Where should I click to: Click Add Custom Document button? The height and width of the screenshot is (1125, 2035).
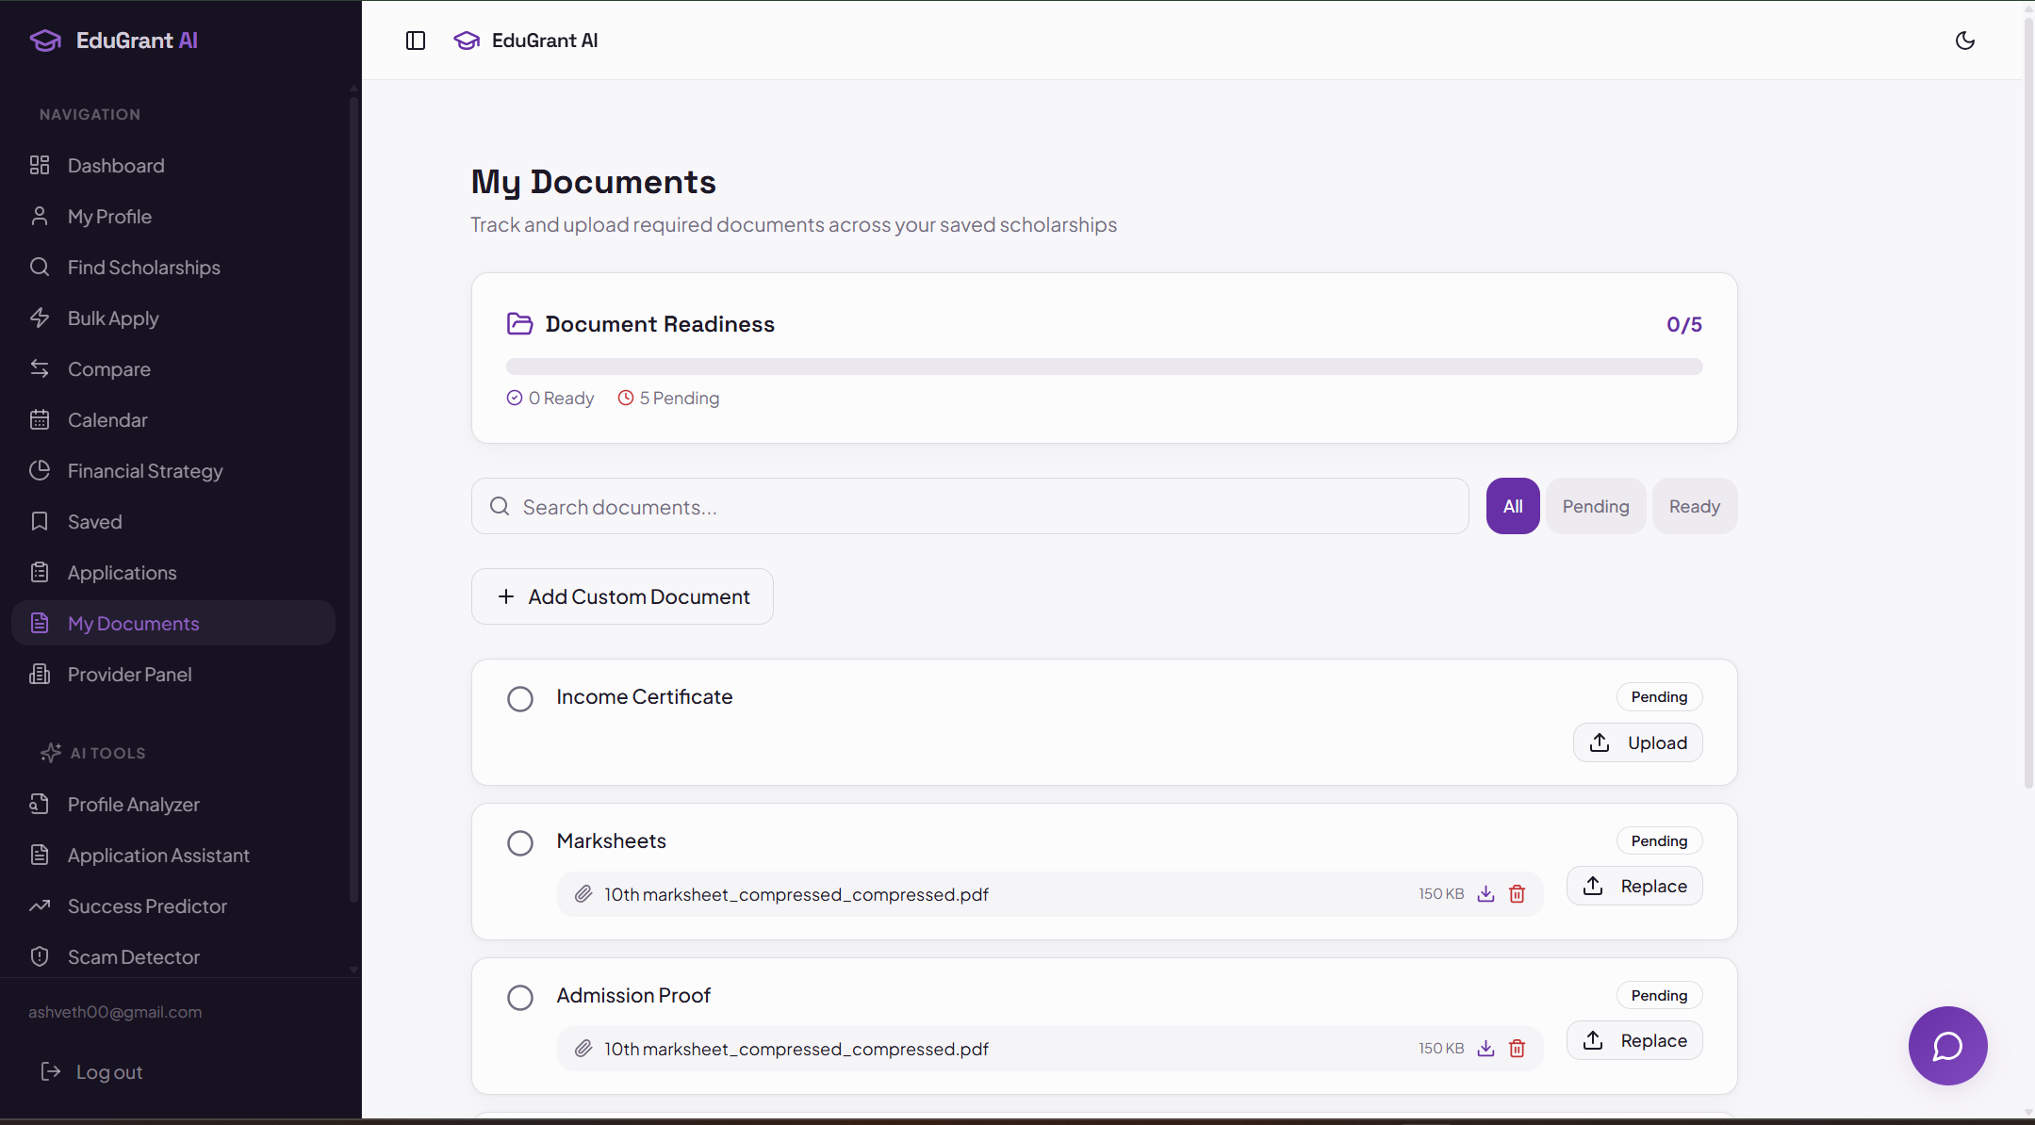click(622, 596)
